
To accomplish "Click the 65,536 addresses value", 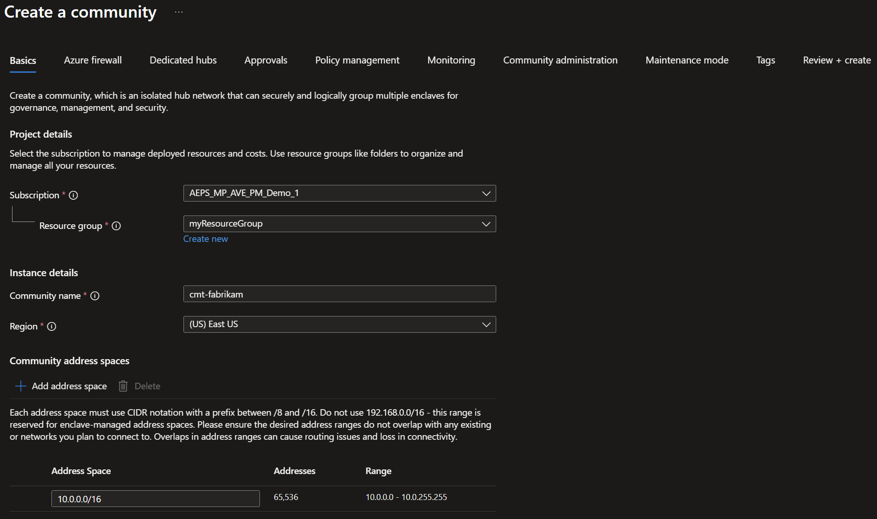I will coord(286,497).
